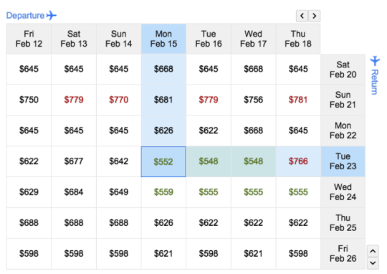Click the Departure airplane icon

(x=52, y=15)
